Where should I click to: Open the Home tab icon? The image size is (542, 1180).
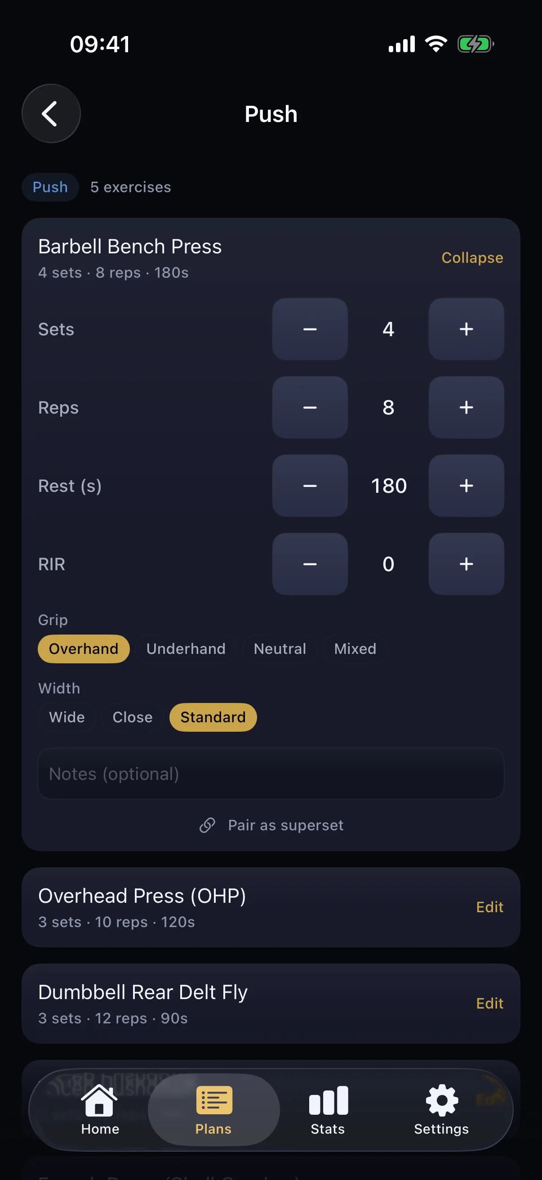(x=99, y=1100)
